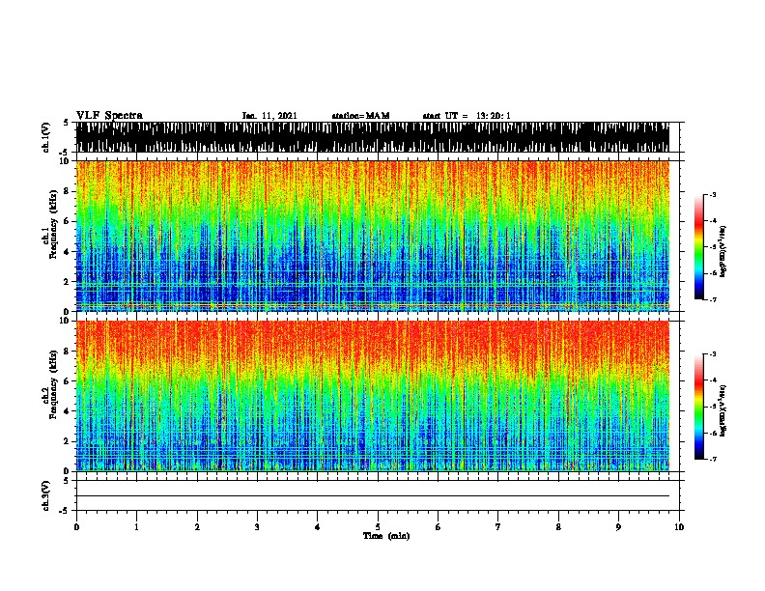Viewport: 765px width, 591px height.
Task: Click time axis tick label "10"
Action: [679, 527]
